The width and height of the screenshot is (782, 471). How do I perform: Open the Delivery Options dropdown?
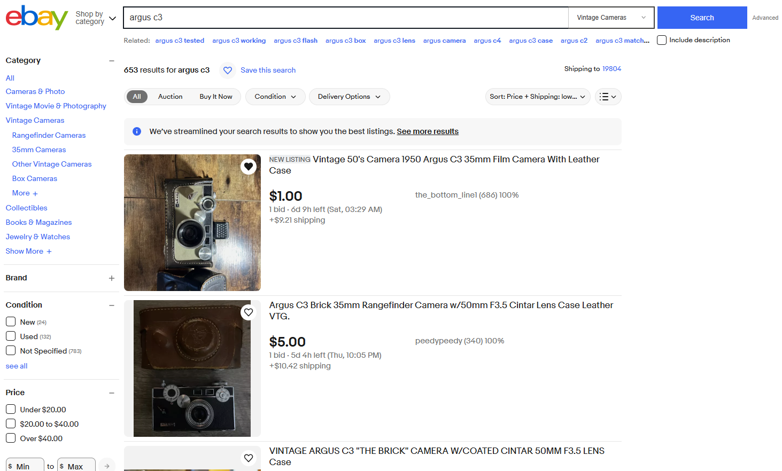click(349, 97)
